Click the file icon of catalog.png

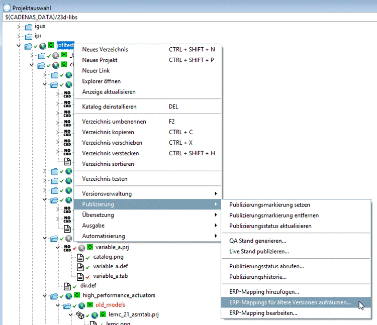tap(80, 258)
